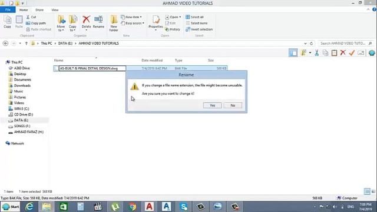Click Edit in the Open group
The height and width of the screenshot is (212, 377).
pyautogui.click(x=170, y=23)
